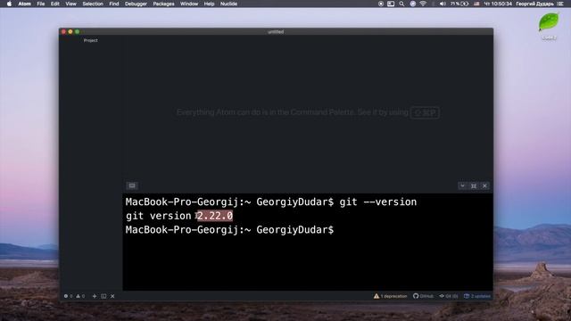Screen dimensions: 571x321
Task: Open the Find menu
Action: [114, 4]
